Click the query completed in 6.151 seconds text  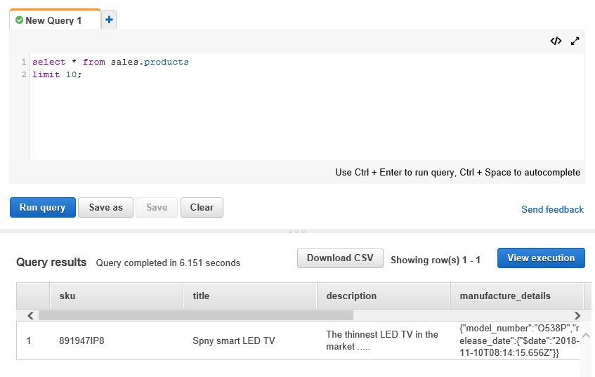(x=168, y=263)
